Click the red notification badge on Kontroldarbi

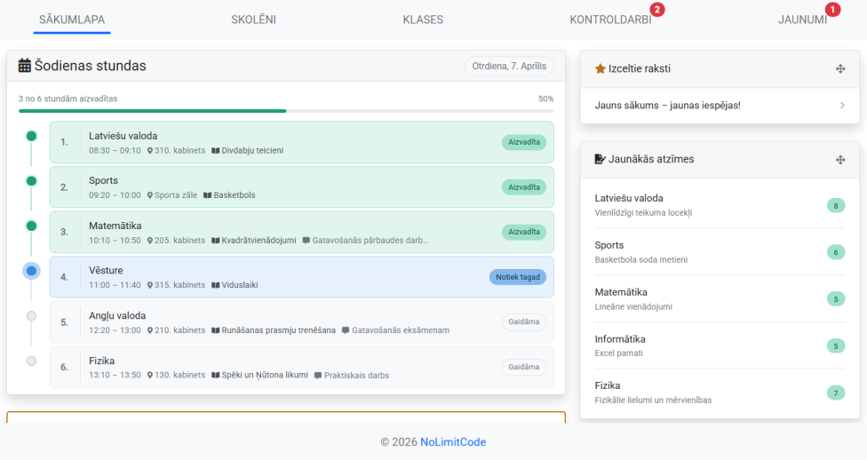click(656, 10)
